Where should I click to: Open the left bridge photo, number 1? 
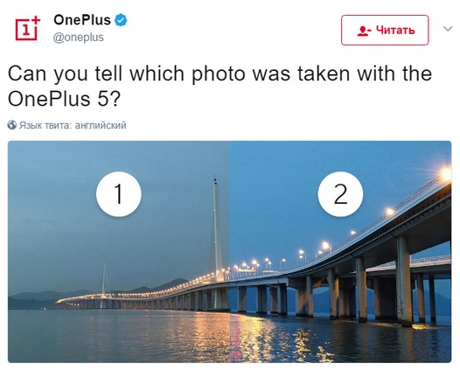point(119,251)
